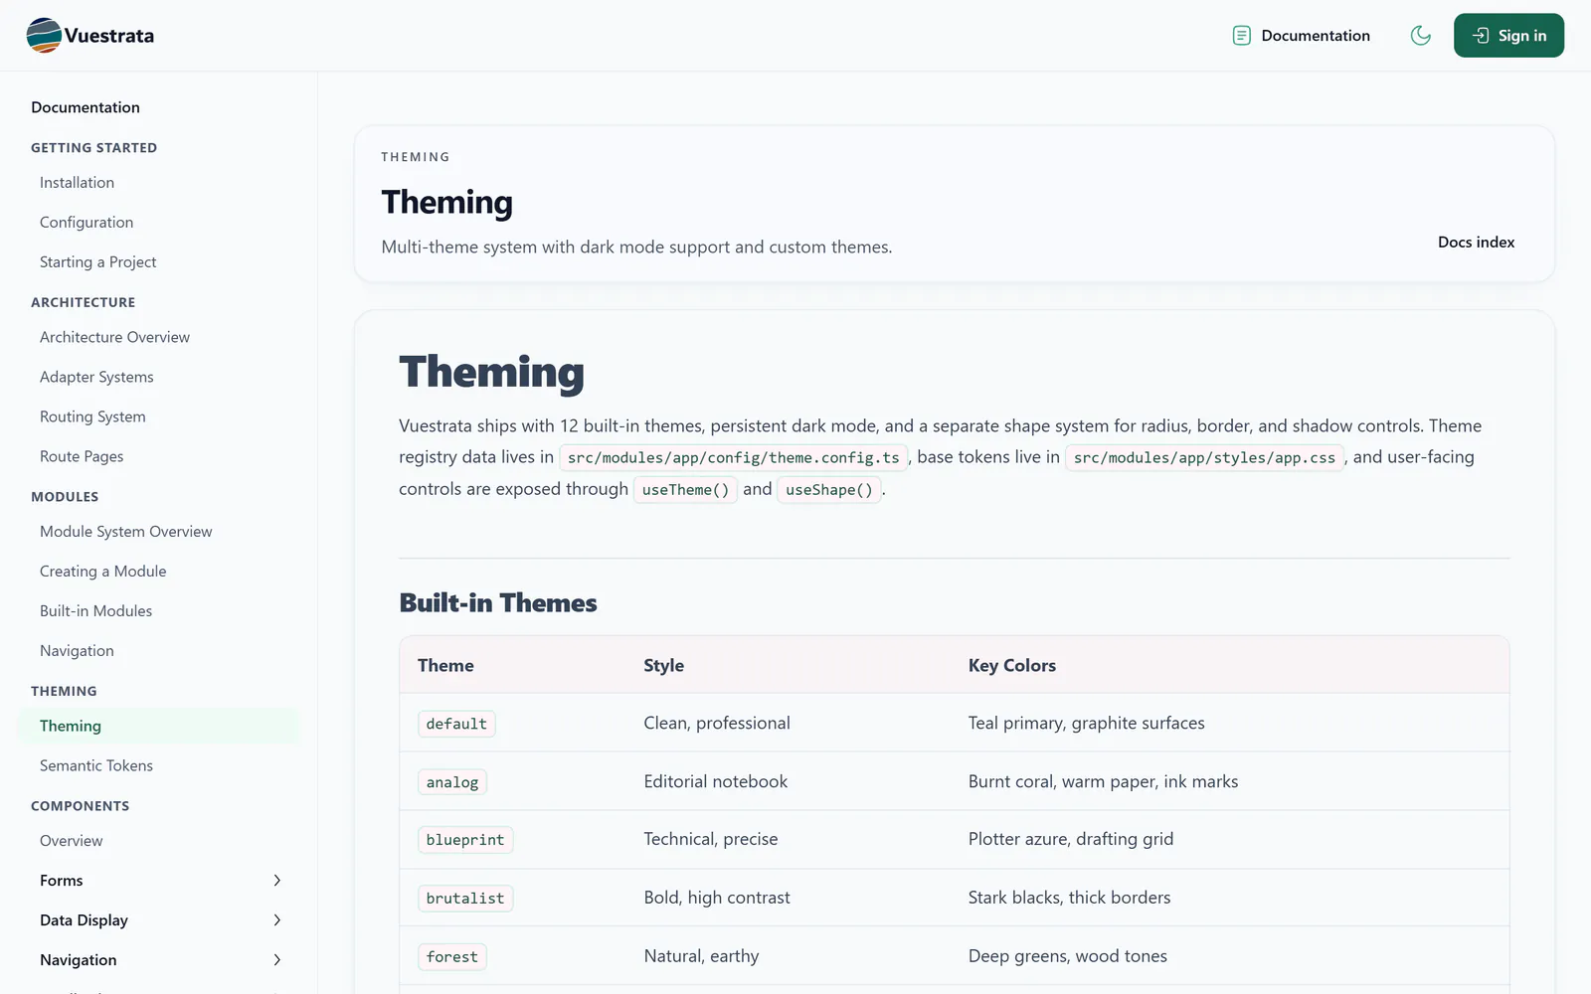This screenshot has height=994, width=1591.
Task: Click the Documentation sidebar heading
Action: tap(86, 107)
